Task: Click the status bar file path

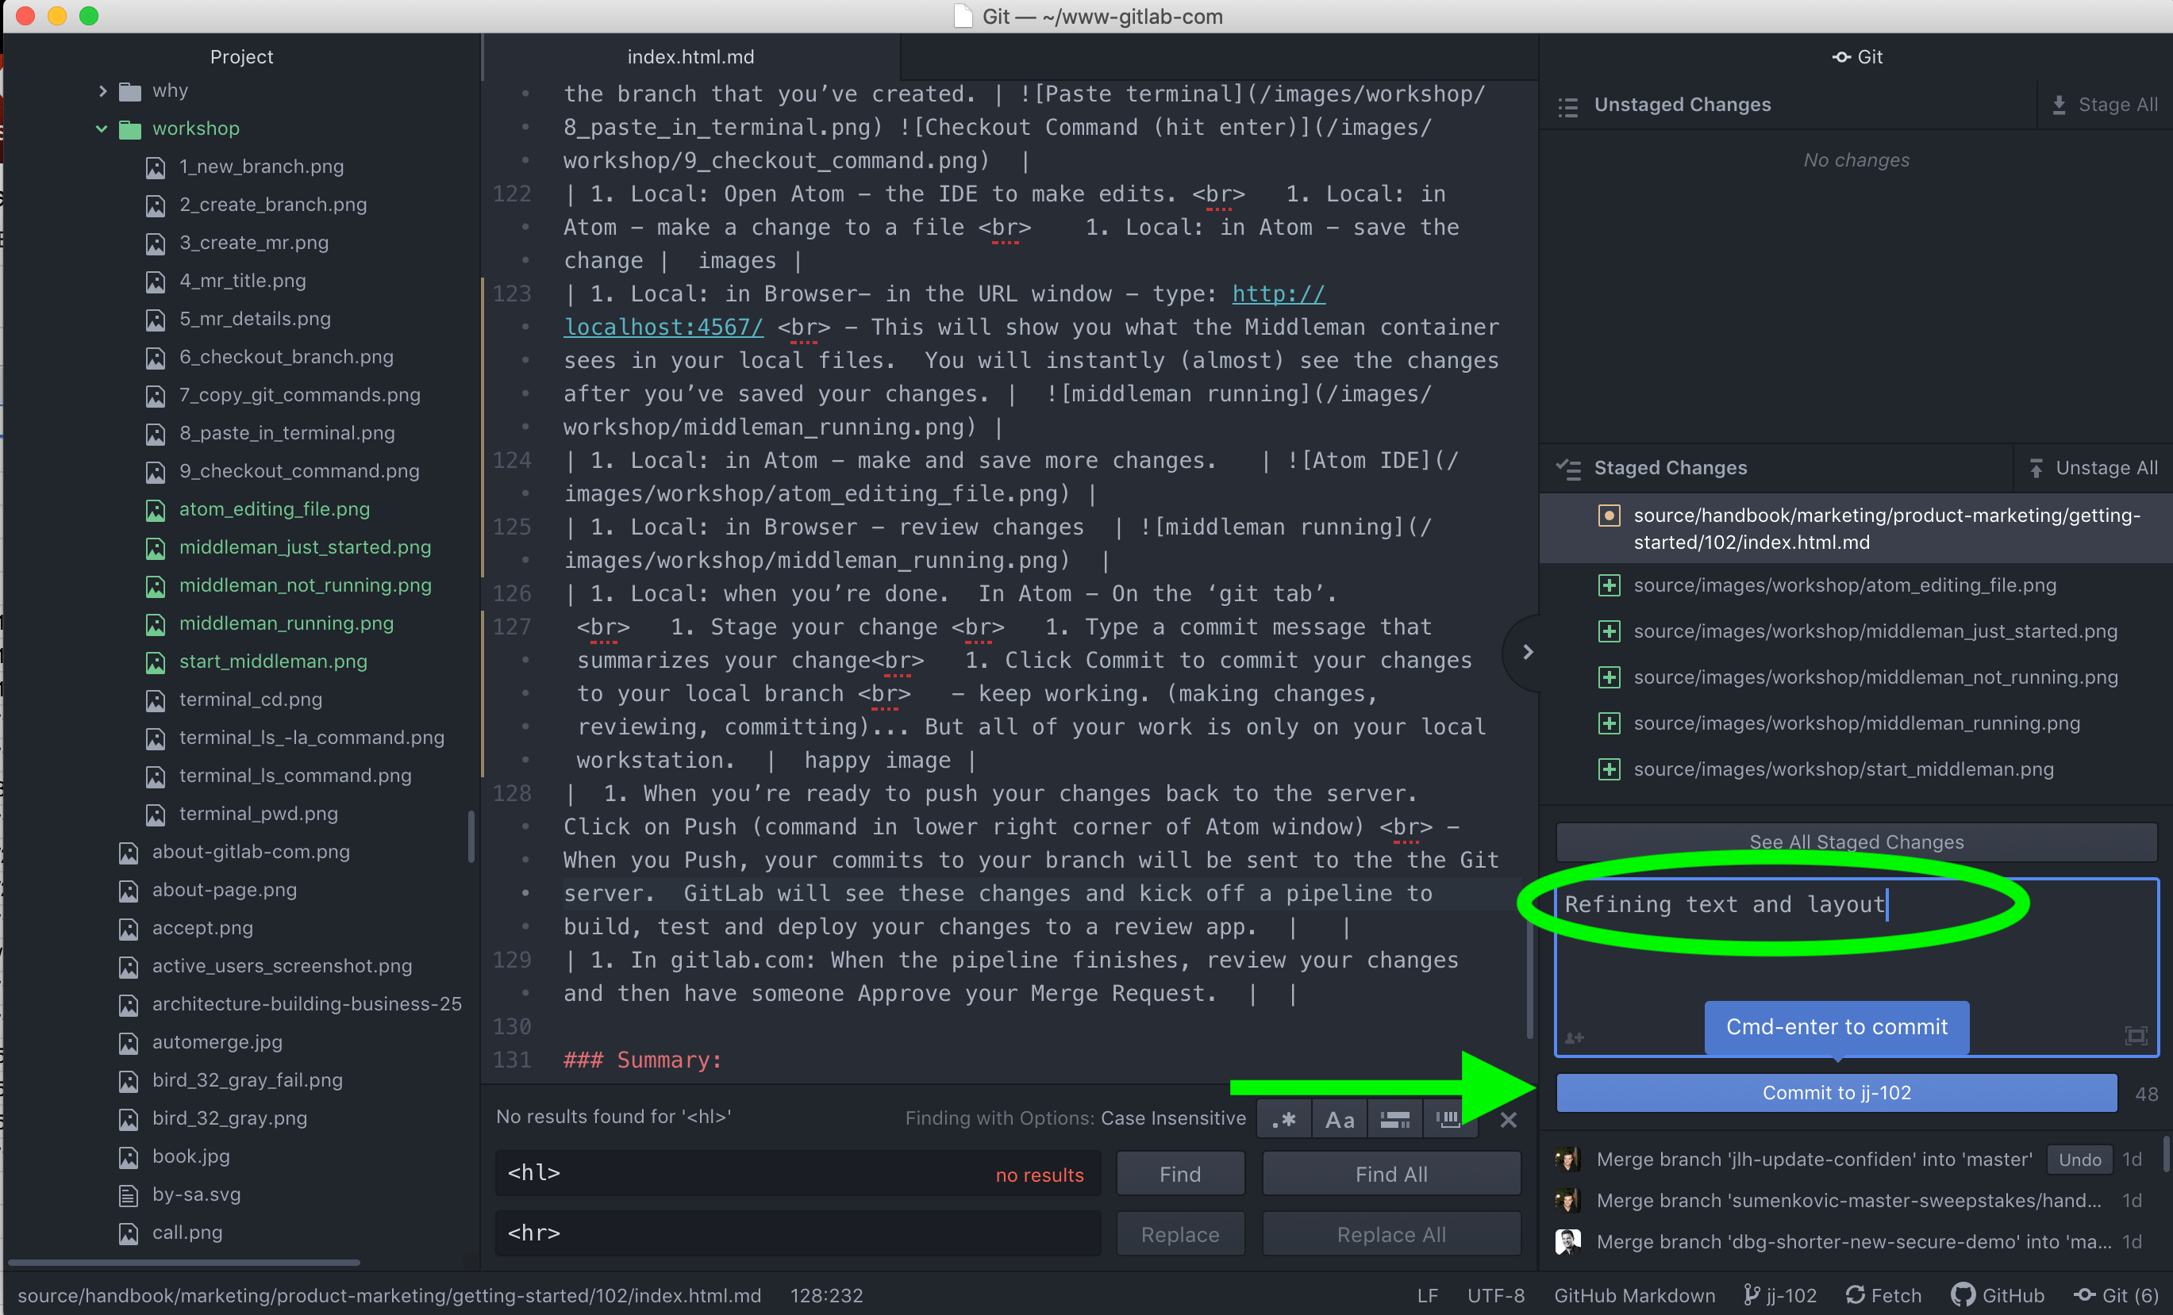Action: point(389,1296)
